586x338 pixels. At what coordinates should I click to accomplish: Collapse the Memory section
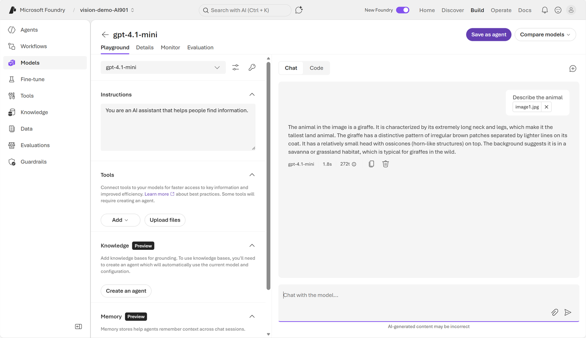(x=252, y=316)
